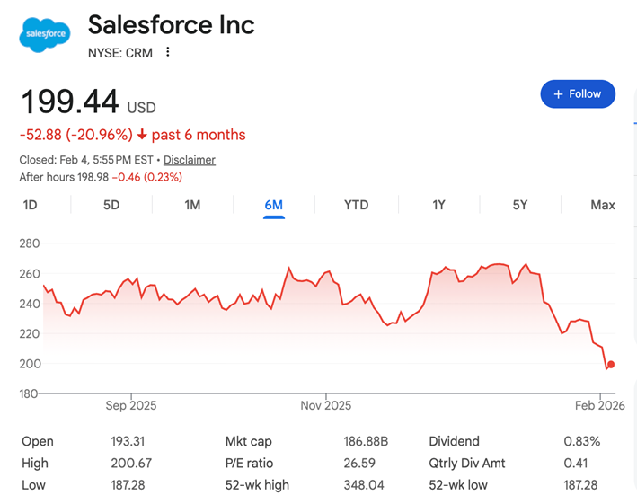Image resolution: width=637 pixels, height=495 pixels.
Task: Select the 5D time range tab
Action: [111, 205]
